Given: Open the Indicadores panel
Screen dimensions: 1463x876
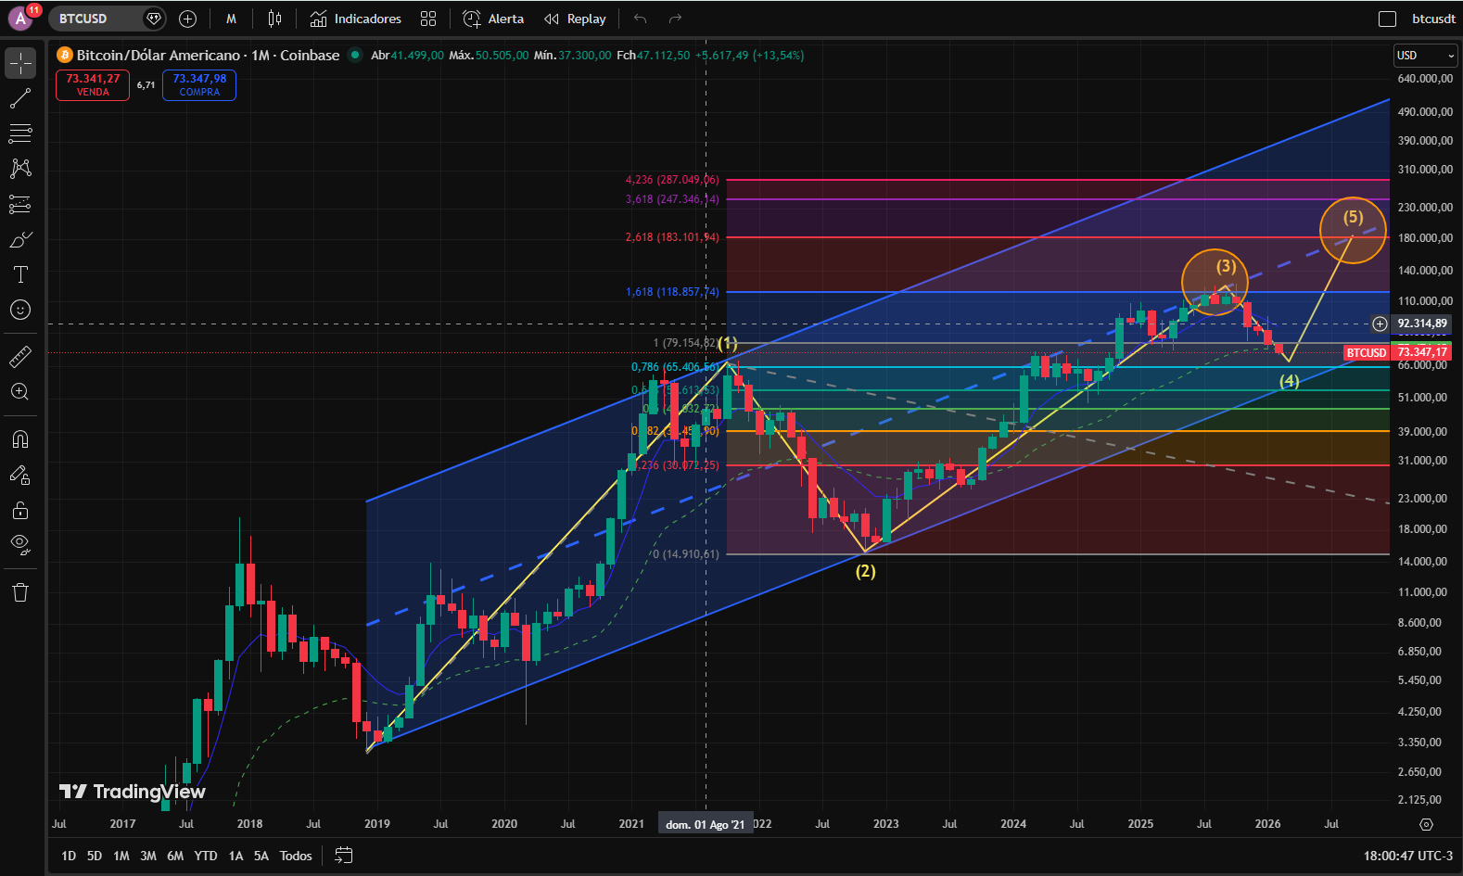Looking at the screenshot, I should point(356,19).
